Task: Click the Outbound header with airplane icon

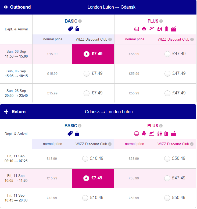Action: pos(17,7)
